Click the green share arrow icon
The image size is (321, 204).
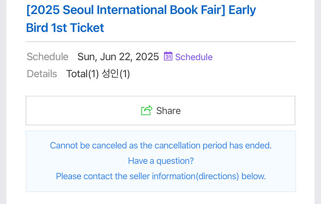(146, 111)
